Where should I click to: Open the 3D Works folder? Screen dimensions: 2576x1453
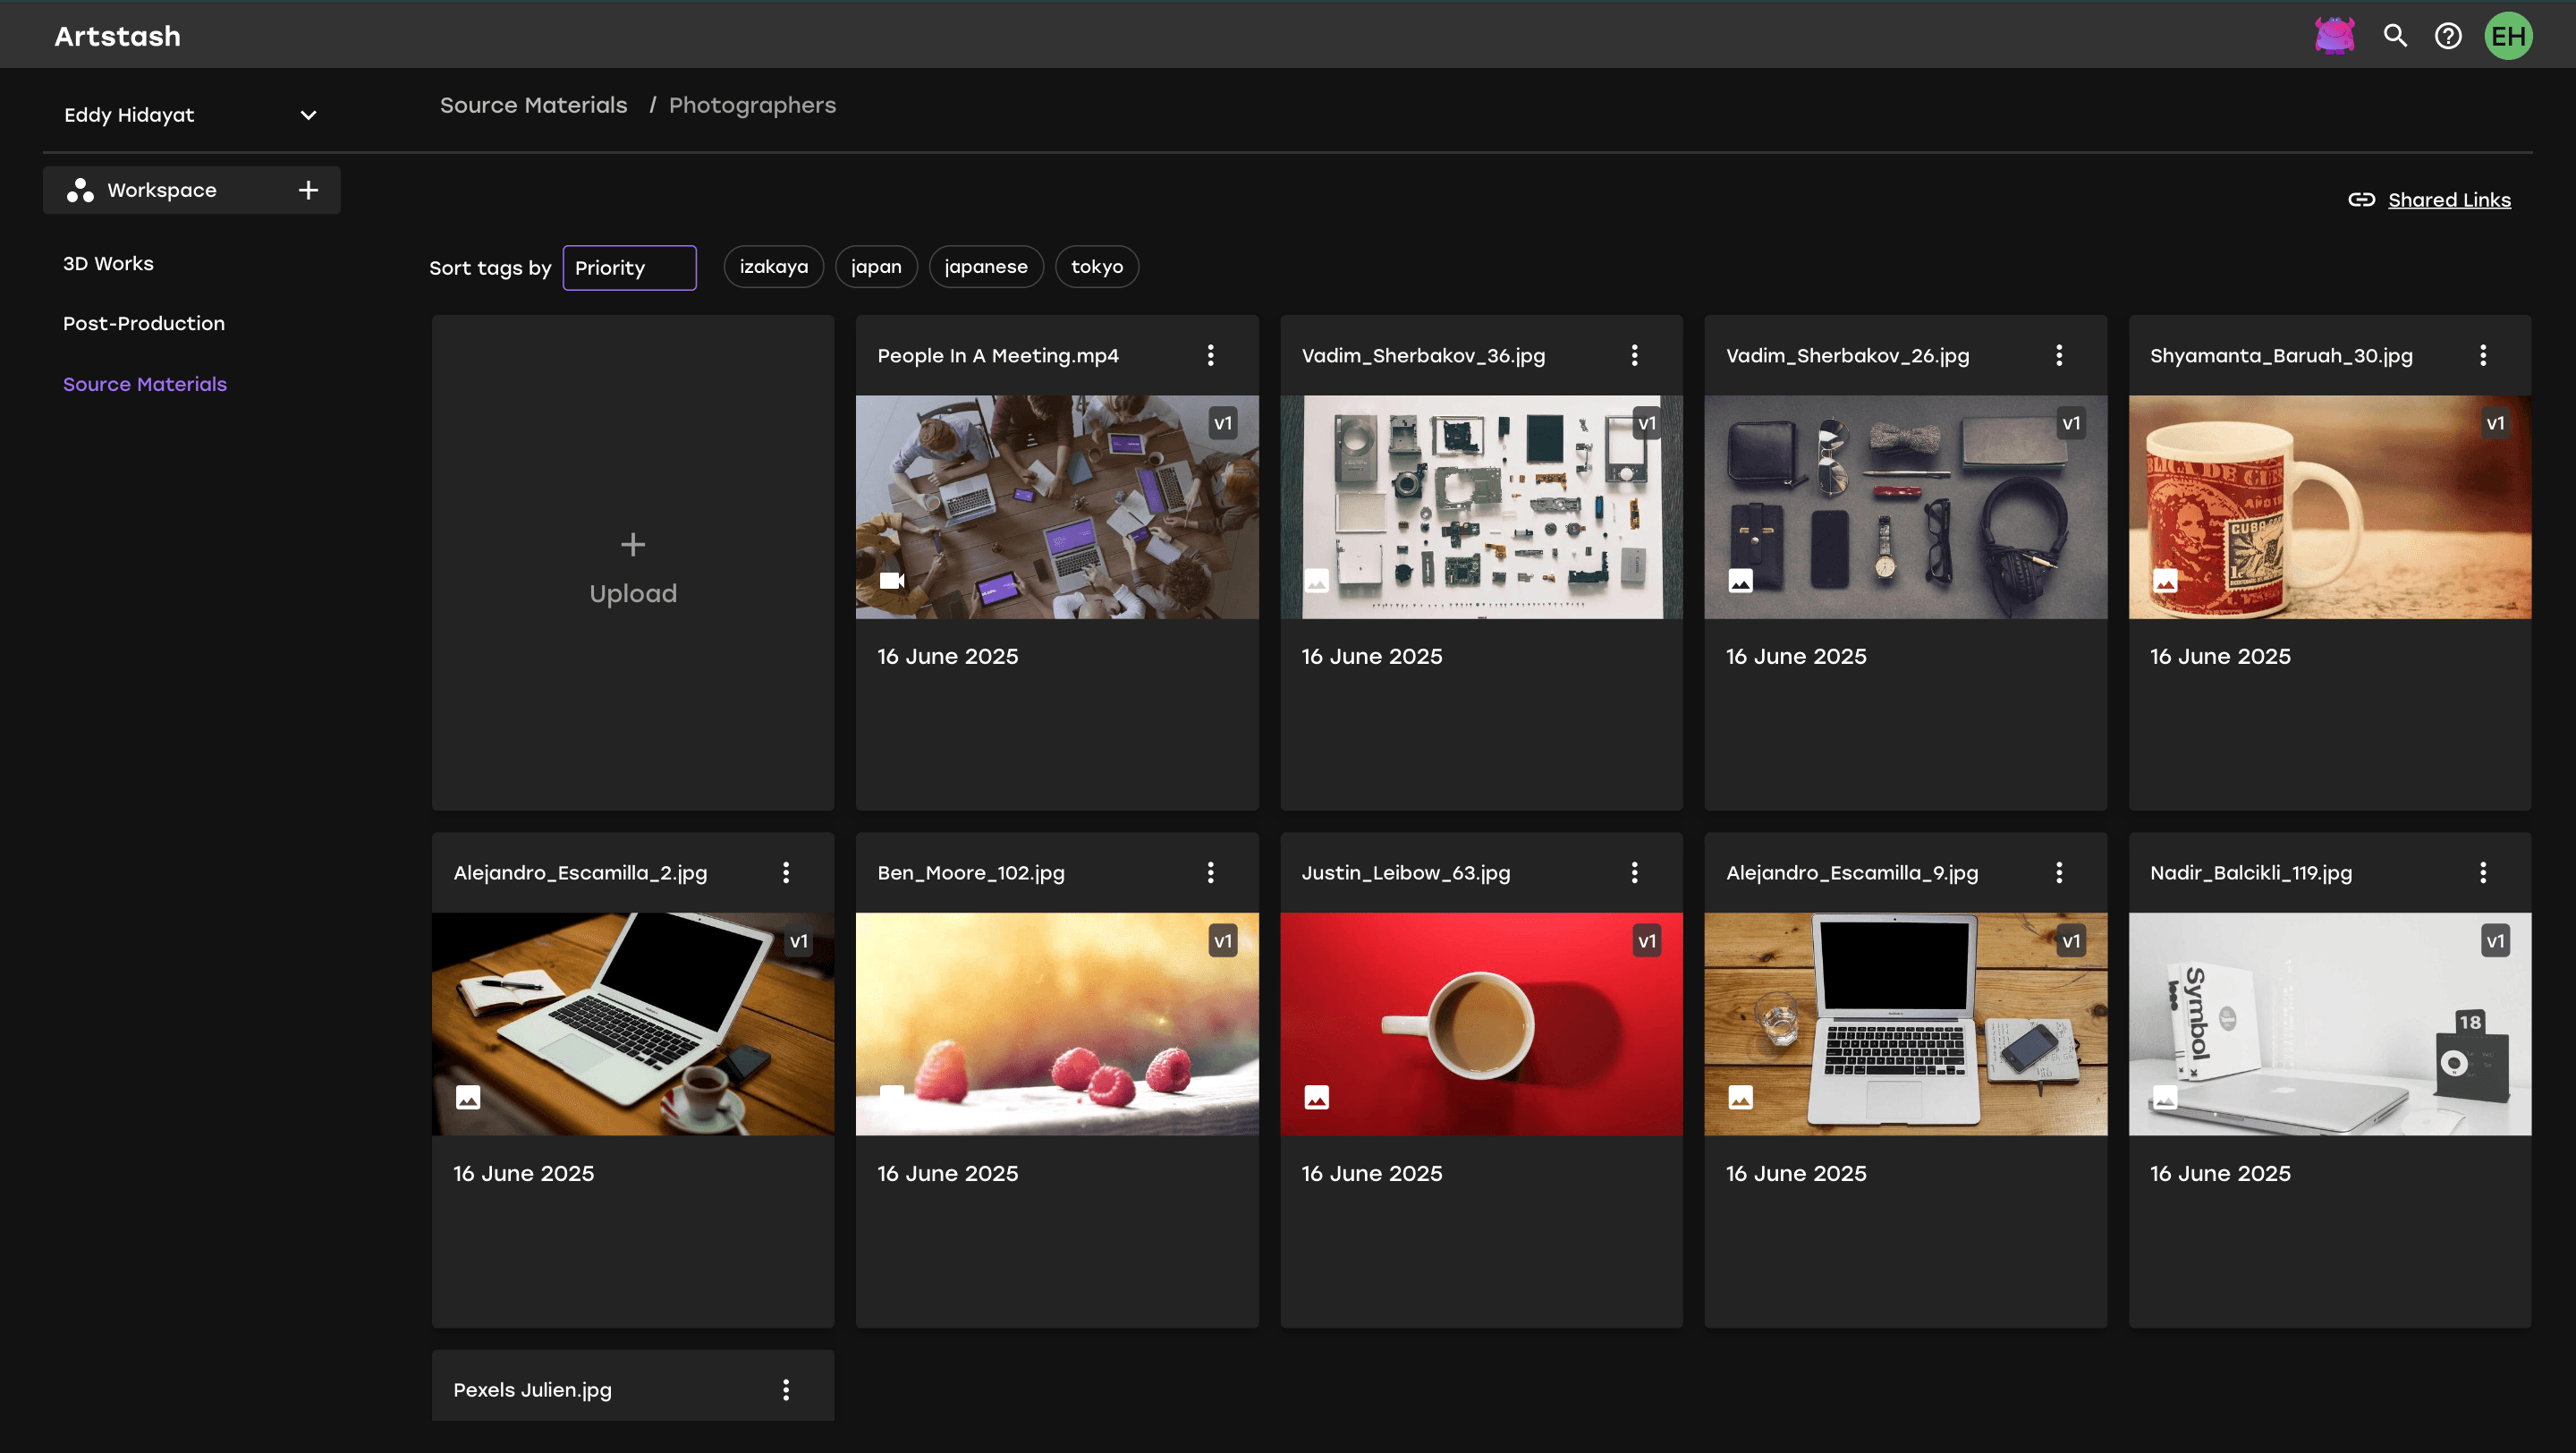(108, 263)
